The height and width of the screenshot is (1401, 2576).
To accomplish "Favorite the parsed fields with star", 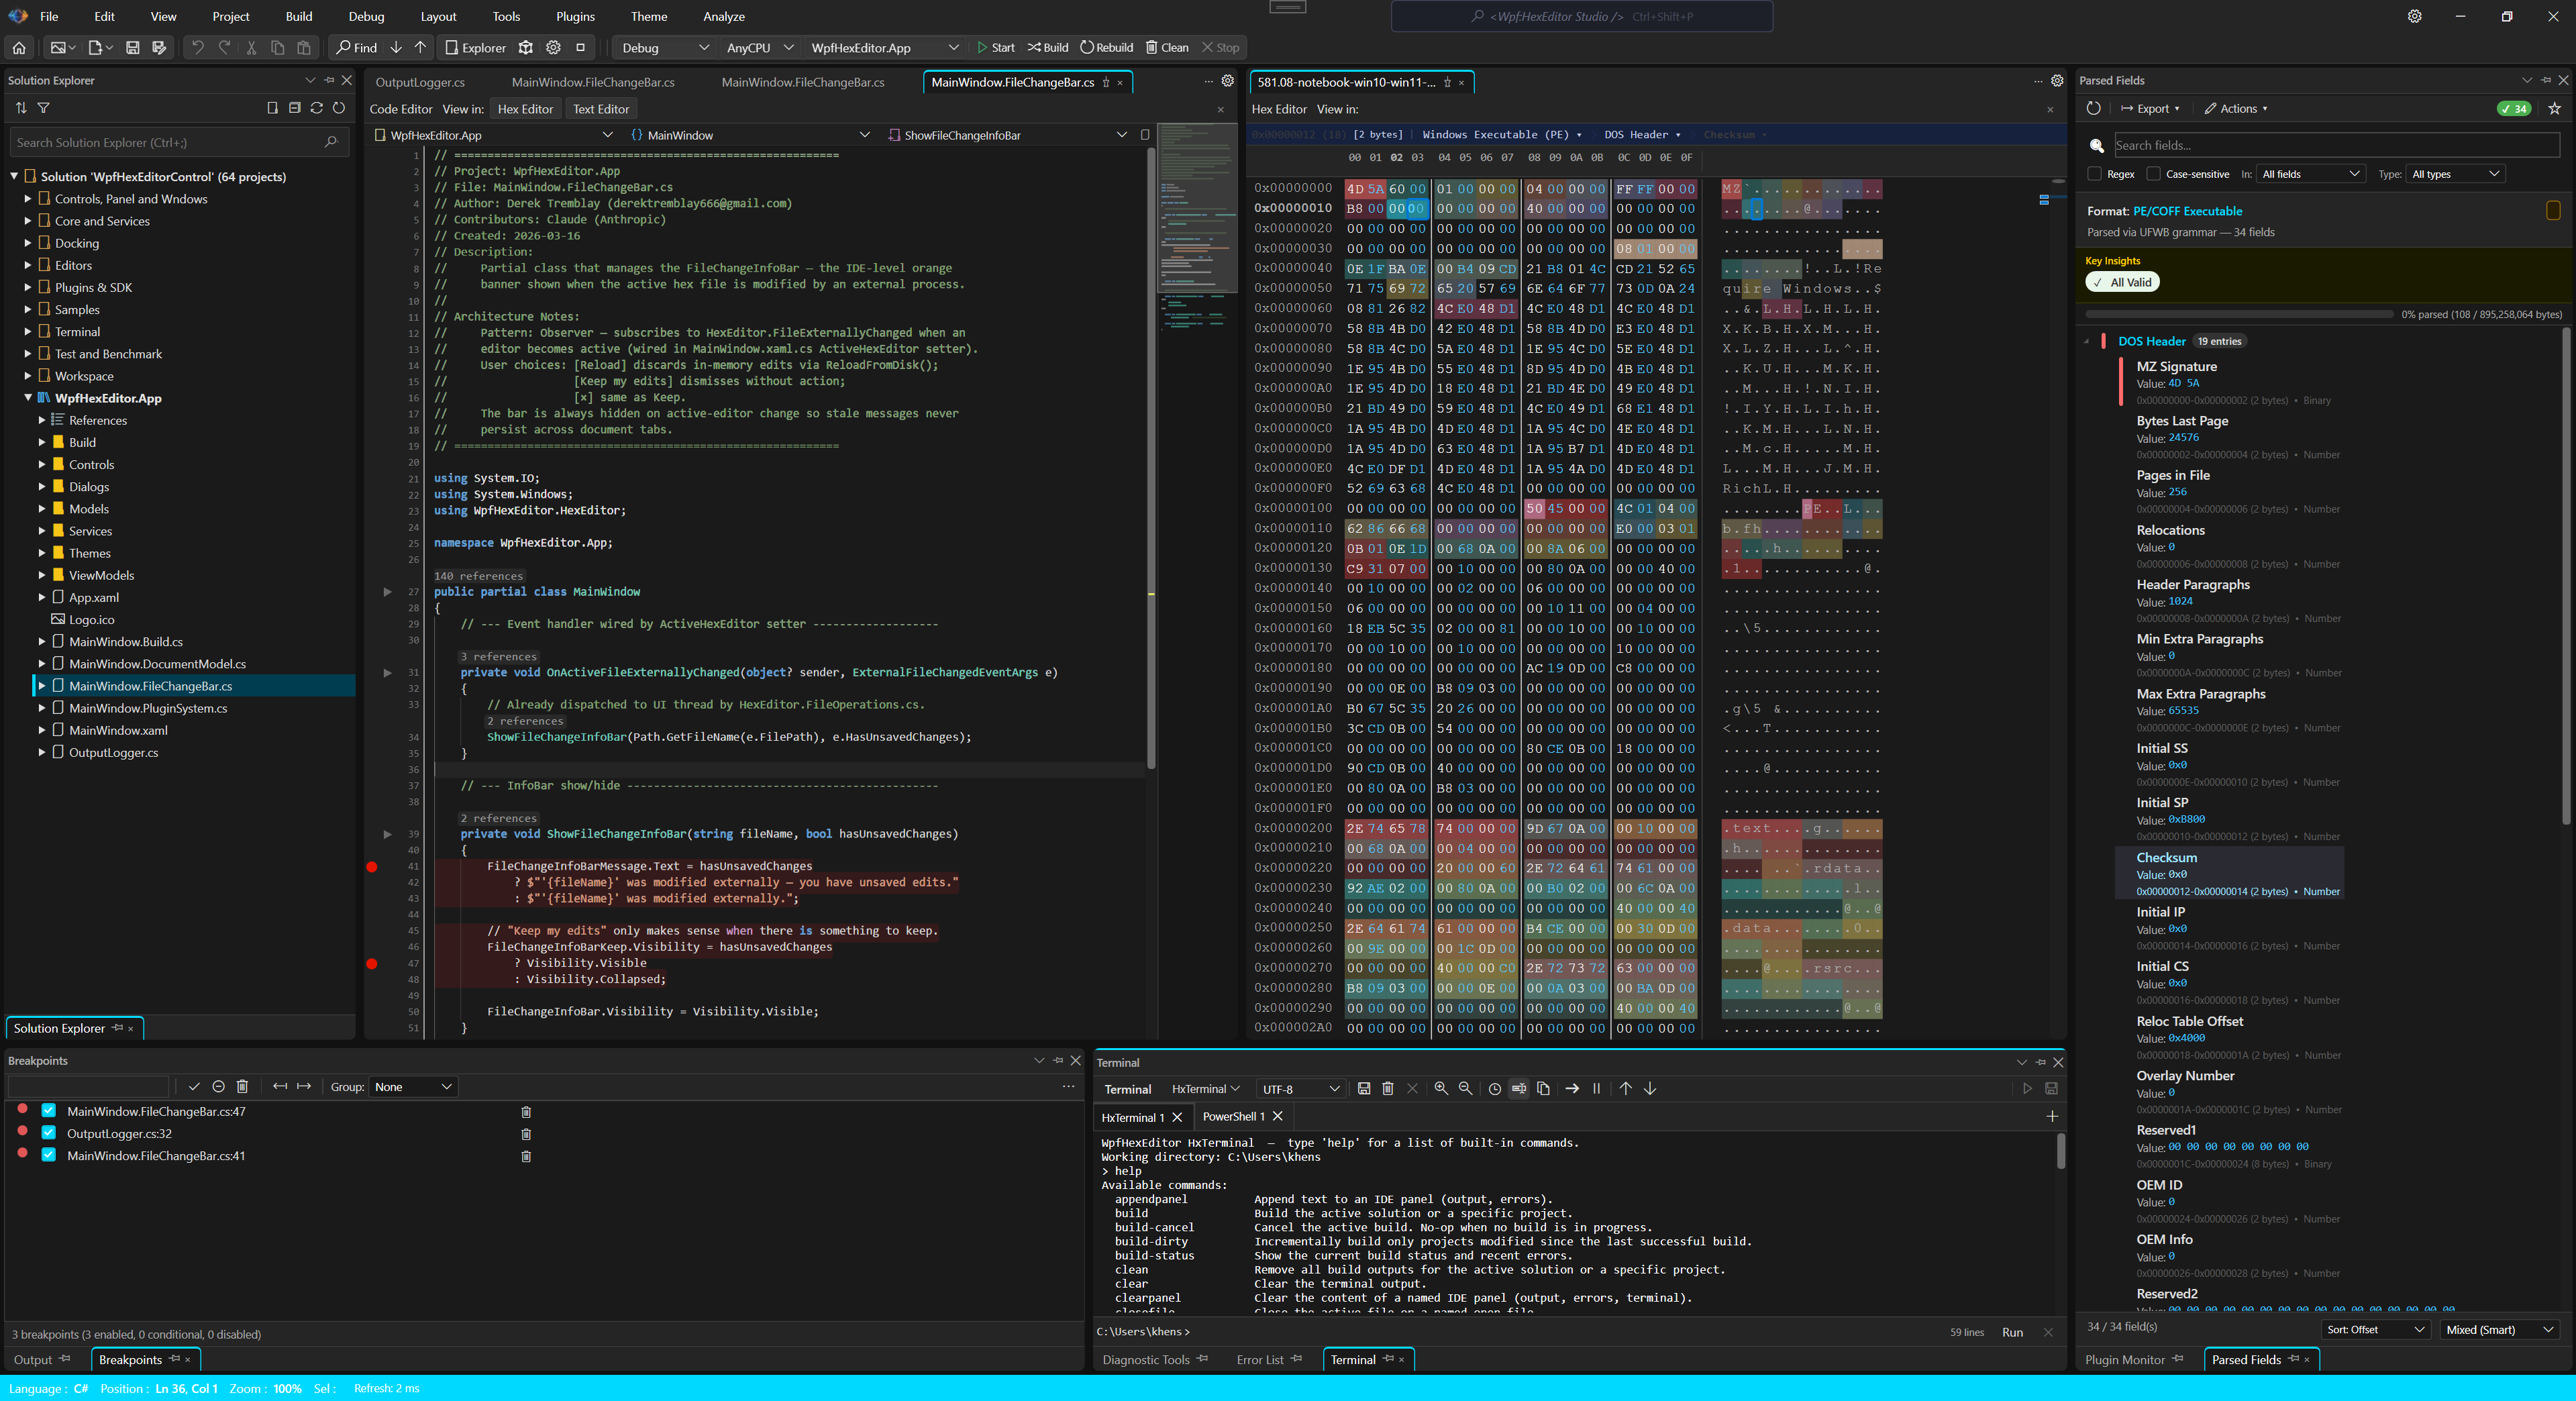I will [2554, 108].
